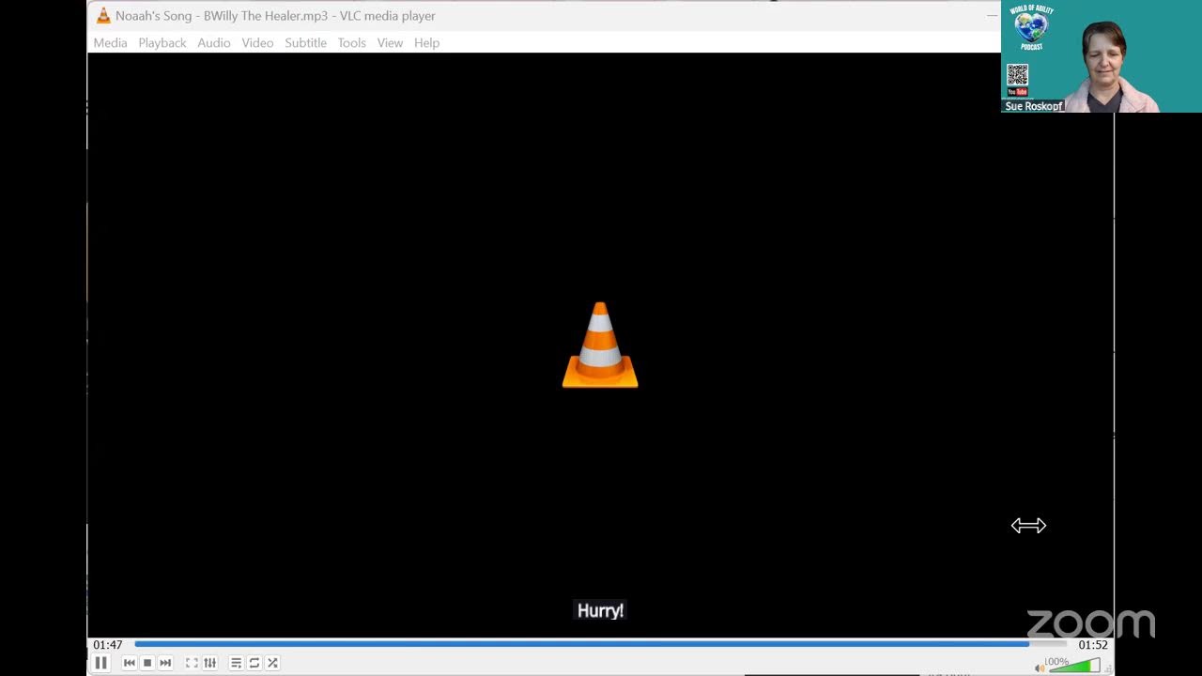1202x676 pixels.
Task: Skip to next media track
Action: click(165, 663)
